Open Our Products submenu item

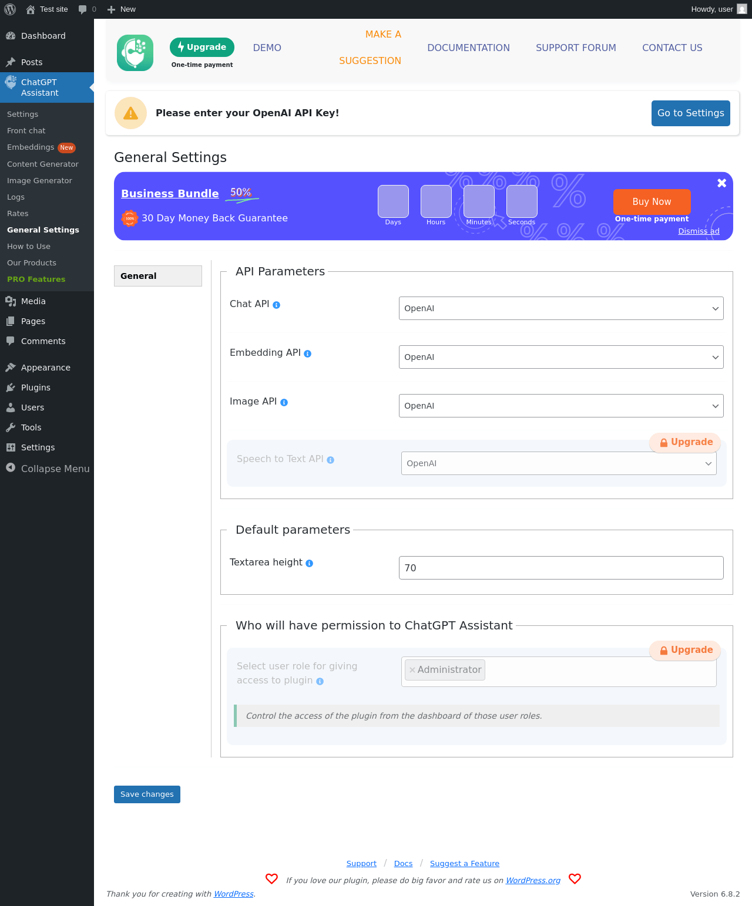click(x=32, y=263)
